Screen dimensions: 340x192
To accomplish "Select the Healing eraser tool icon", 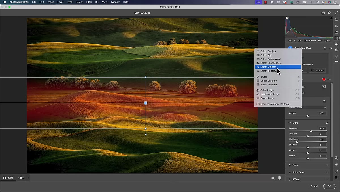I will click(x=336, y=32).
